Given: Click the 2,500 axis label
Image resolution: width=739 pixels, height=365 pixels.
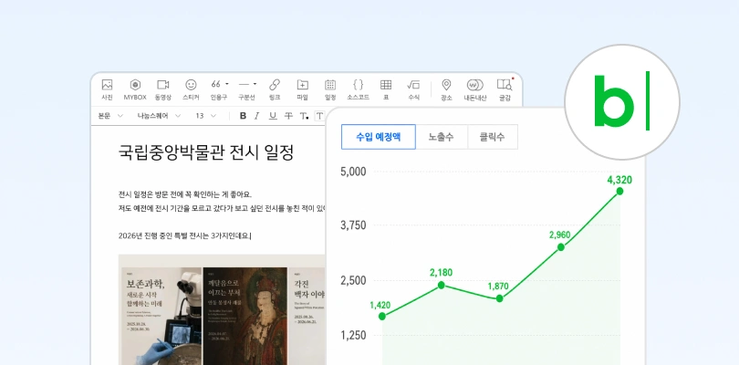Looking at the screenshot, I should point(353,280).
